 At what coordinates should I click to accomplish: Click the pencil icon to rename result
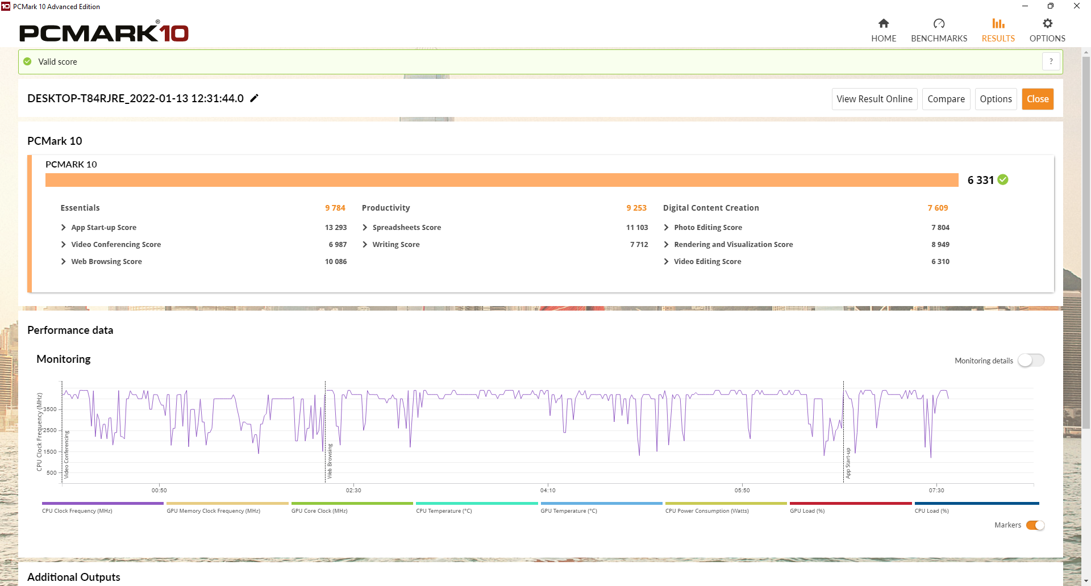pos(254,98)
